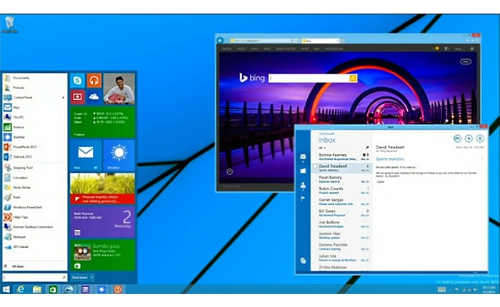Open Snipping Tool from Start menu
Viewport: 500px width, 307px height.
[23, 168]
